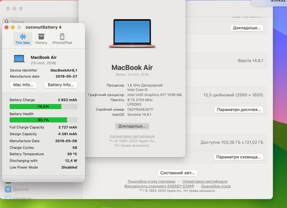Click the manufacture date 2019-05-27
Viewport: 287px width, 208px height.
point(66,76)
